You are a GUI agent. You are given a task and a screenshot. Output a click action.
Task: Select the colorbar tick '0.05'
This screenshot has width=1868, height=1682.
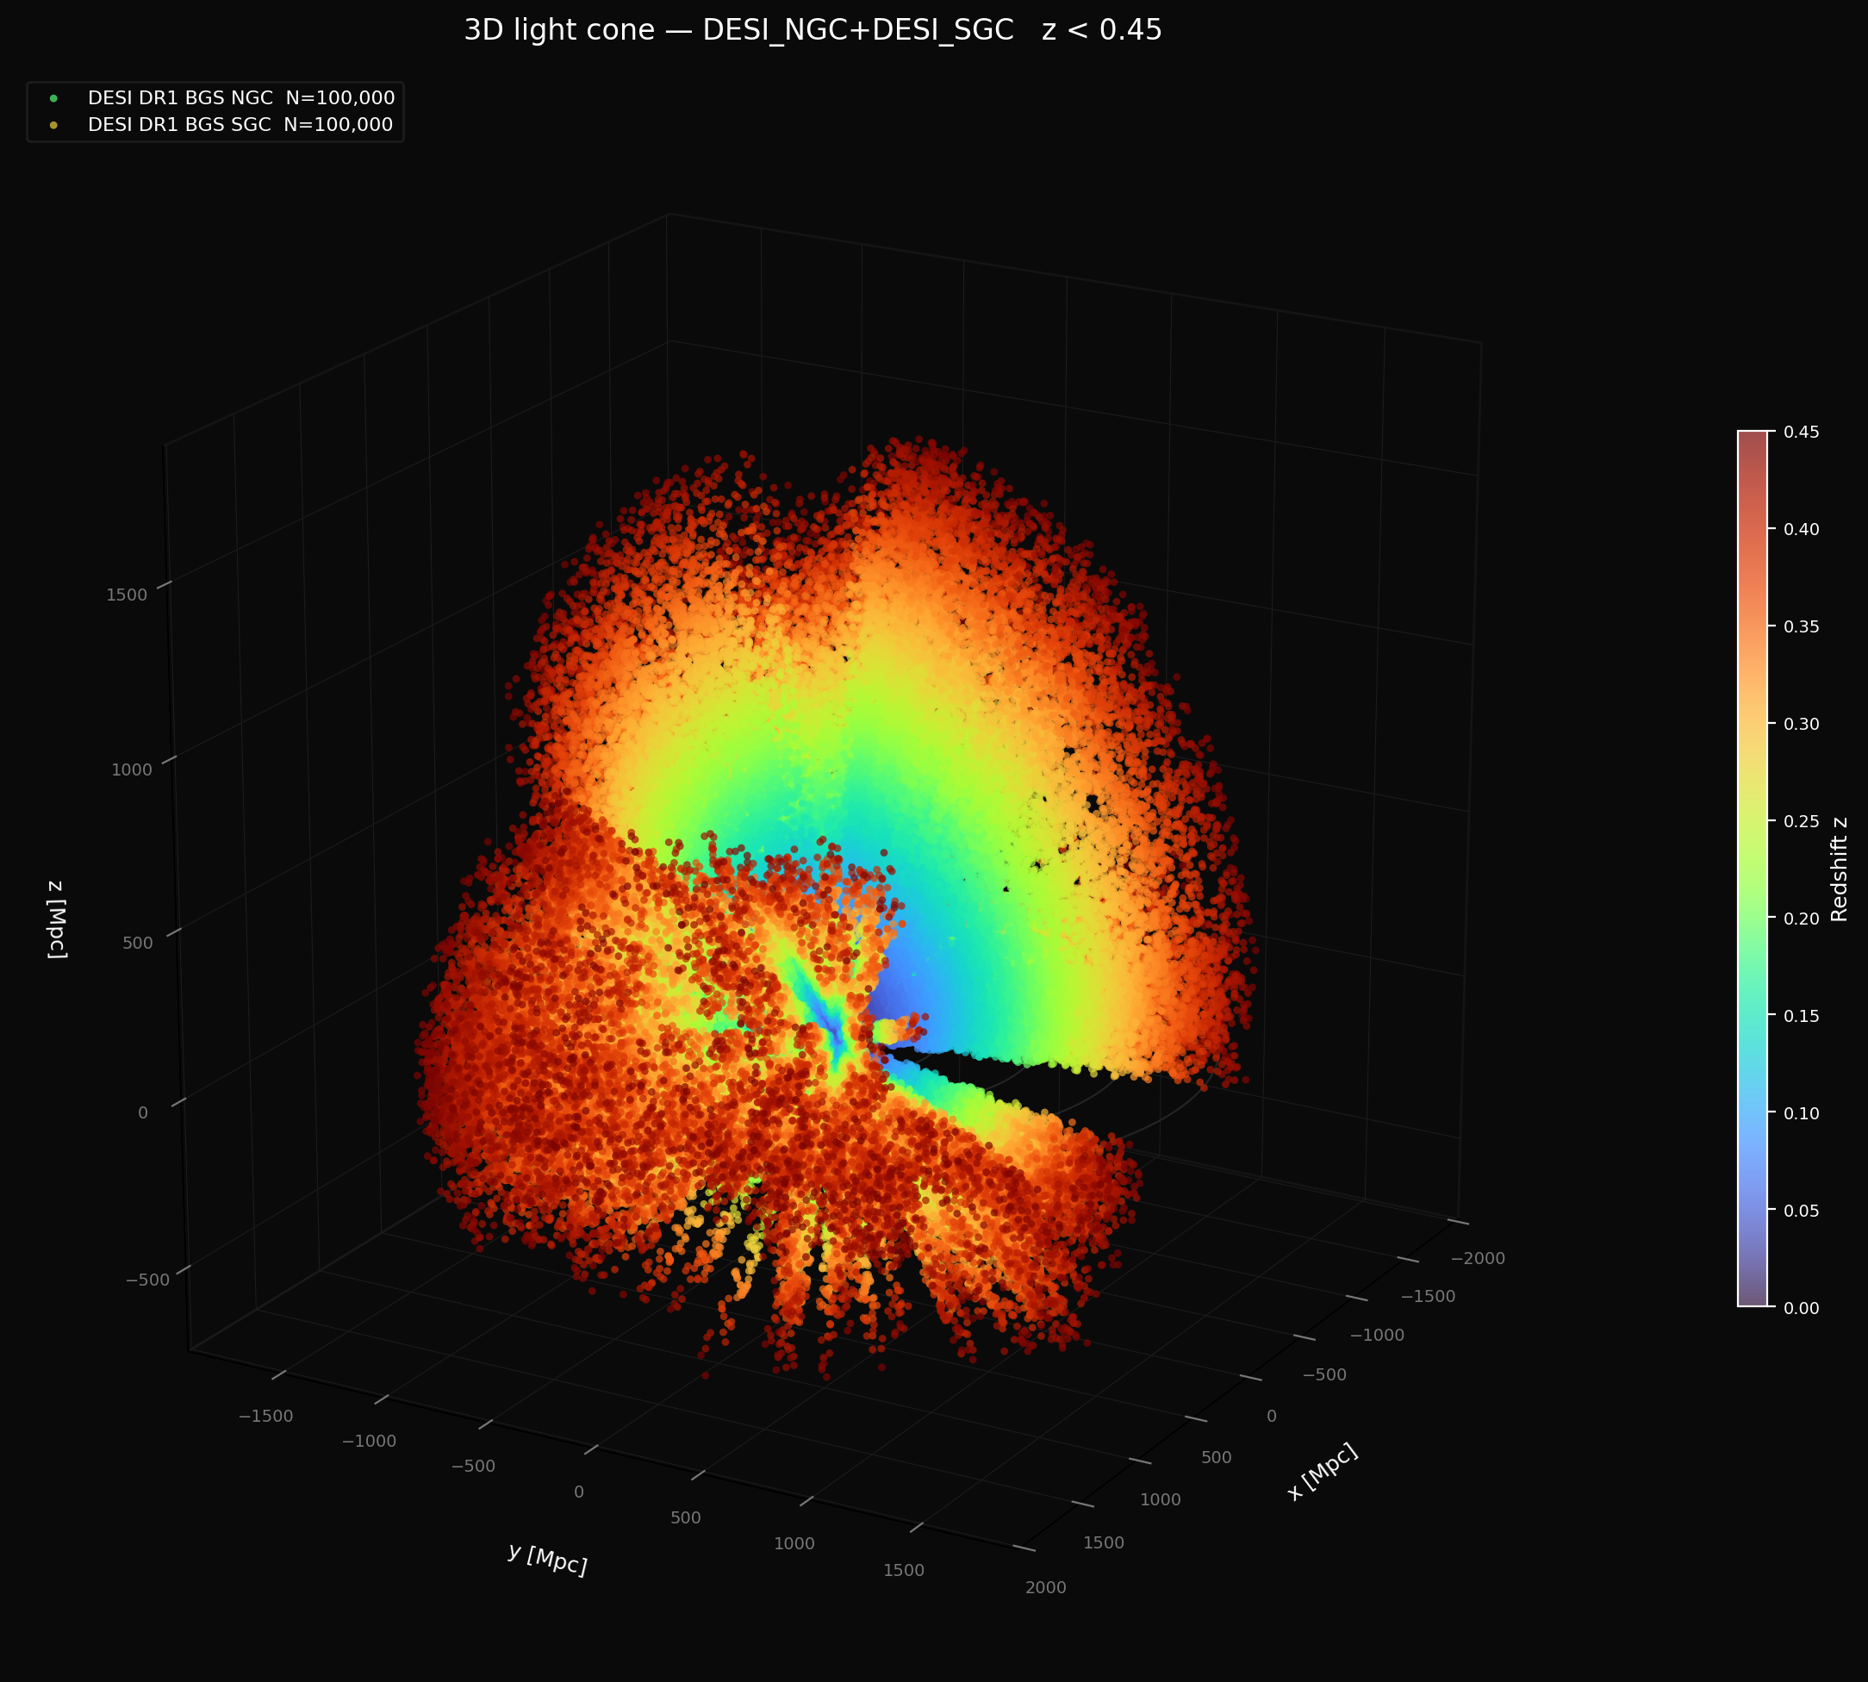click(x=1802, y=1211)
